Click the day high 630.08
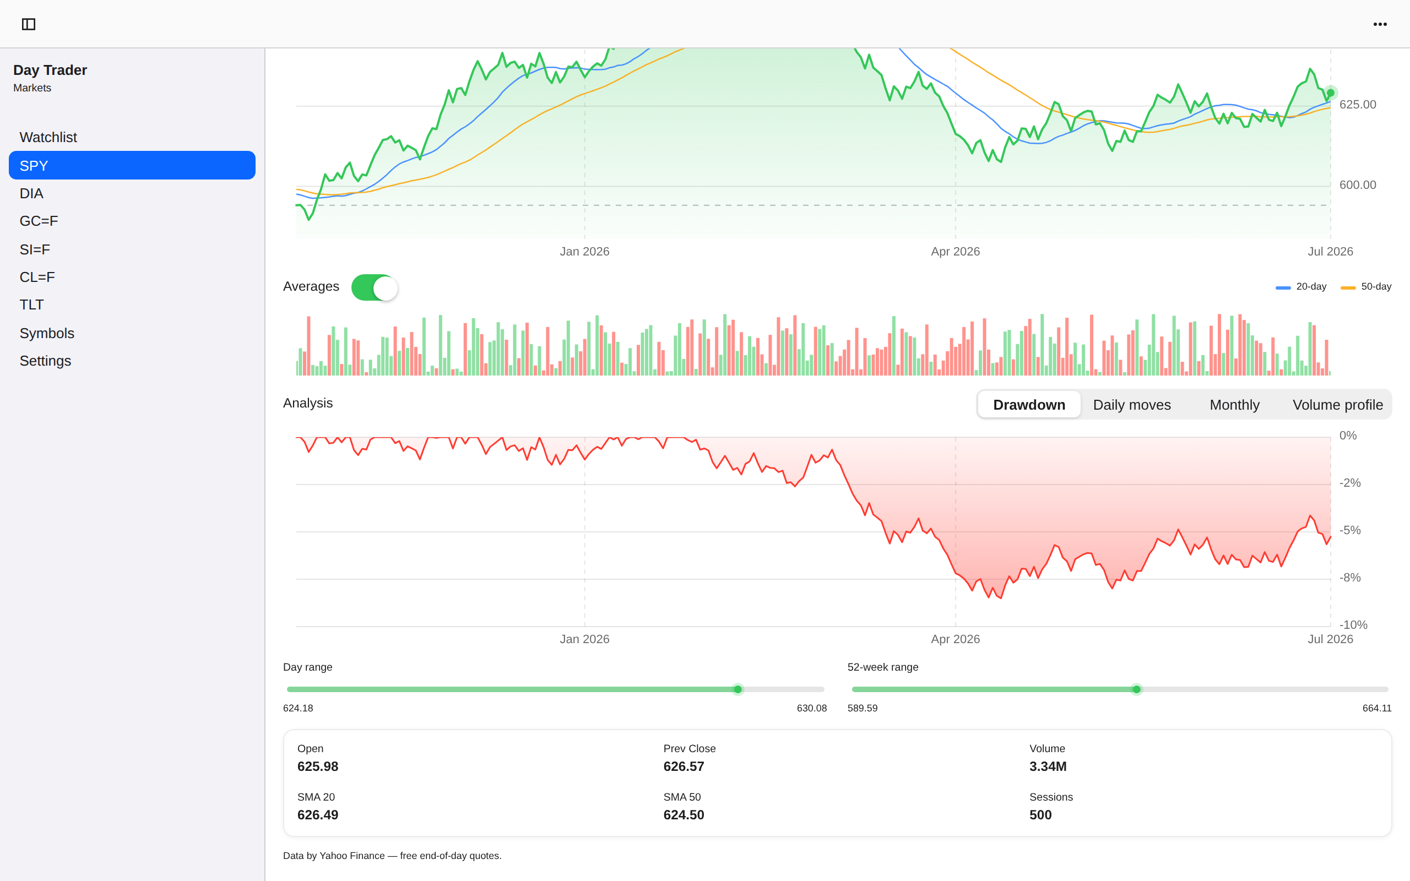Viewport: 1410px width, 881px height. pyautogui.click(x=812, y=708)
